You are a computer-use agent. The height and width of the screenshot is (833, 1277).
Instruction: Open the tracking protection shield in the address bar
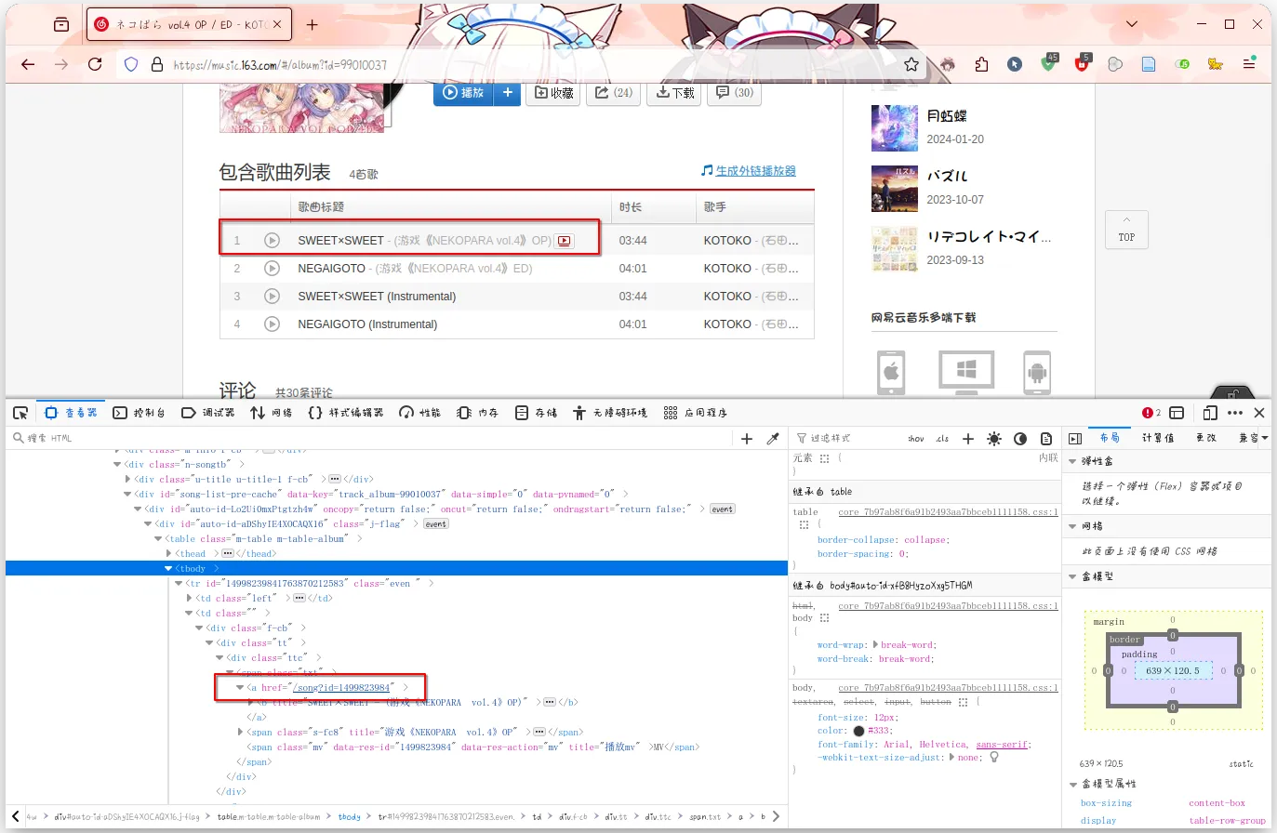130,64
